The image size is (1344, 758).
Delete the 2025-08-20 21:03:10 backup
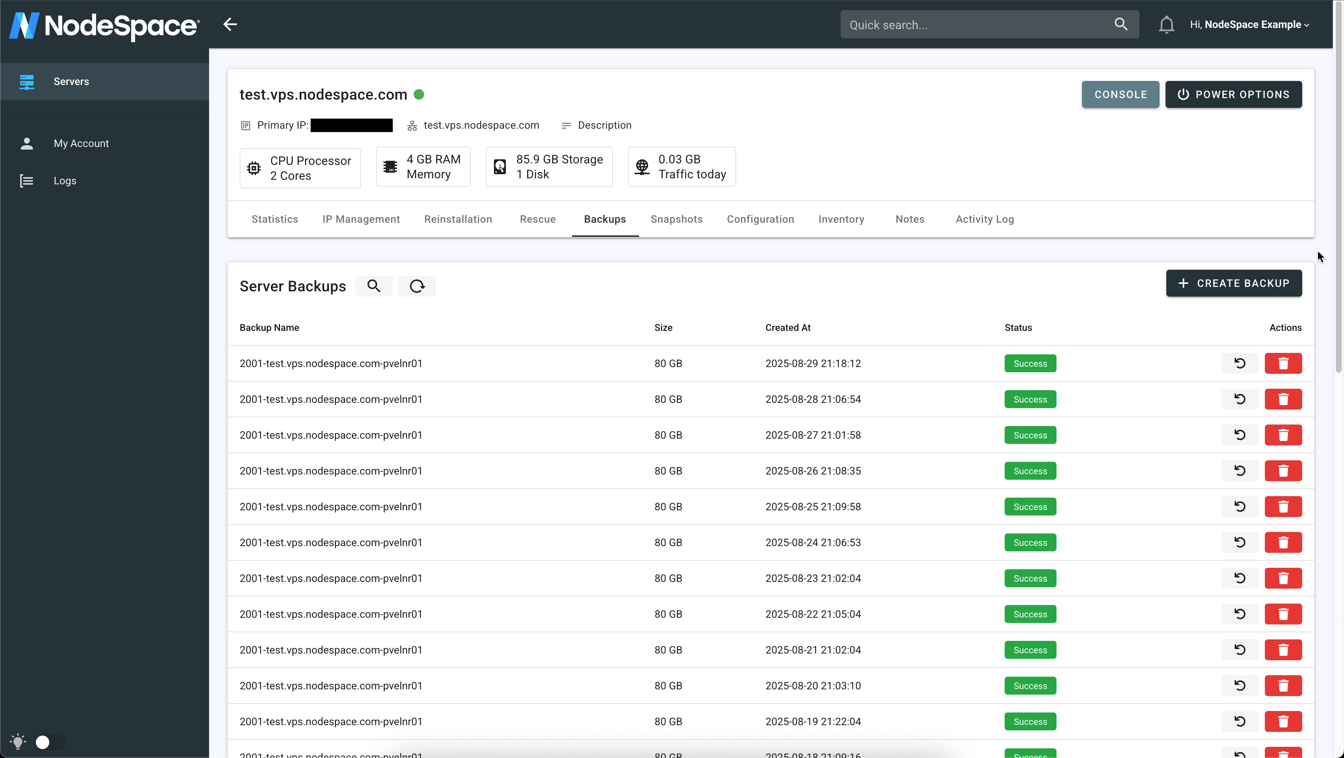(1283, 686)
